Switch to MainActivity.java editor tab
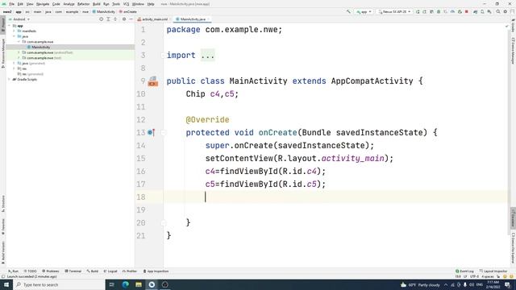 click(193, 19)
